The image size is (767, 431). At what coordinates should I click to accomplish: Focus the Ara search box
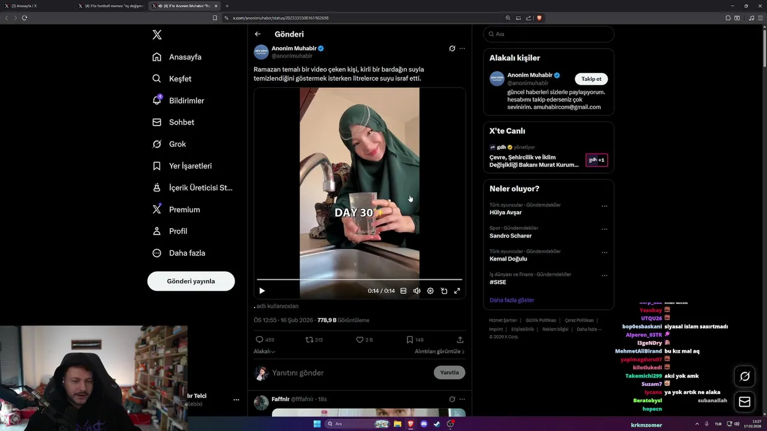pos(549,34)
